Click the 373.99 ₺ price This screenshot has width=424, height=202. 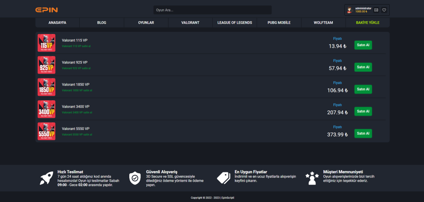point(338,135)
